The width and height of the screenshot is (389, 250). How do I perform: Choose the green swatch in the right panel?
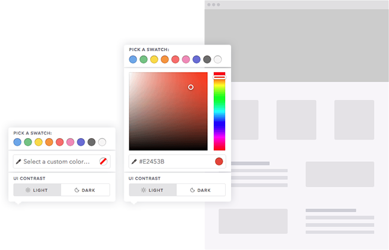tap(144, 60)
